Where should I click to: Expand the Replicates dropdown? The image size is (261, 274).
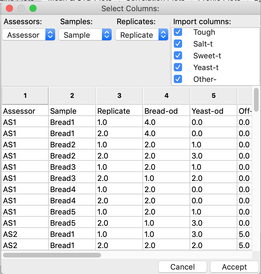pyautogui.click(x=142, y=34)
